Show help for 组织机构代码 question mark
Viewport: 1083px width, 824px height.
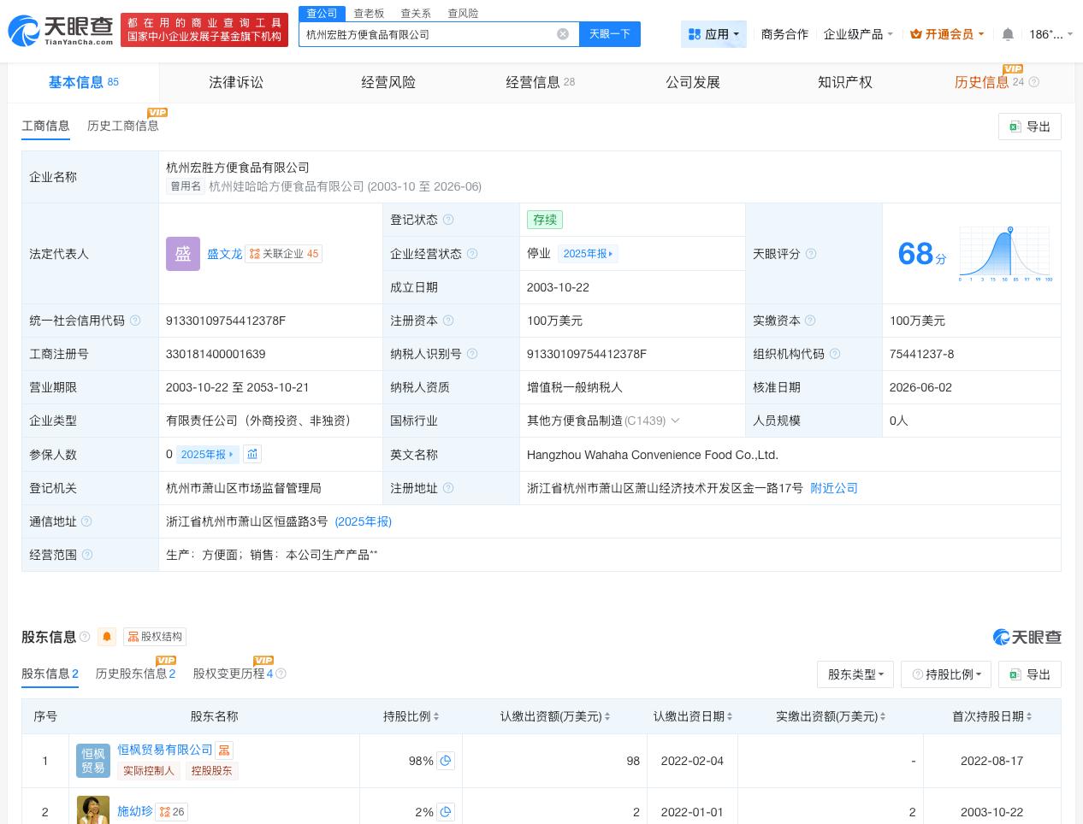click(x=835, y=354)
